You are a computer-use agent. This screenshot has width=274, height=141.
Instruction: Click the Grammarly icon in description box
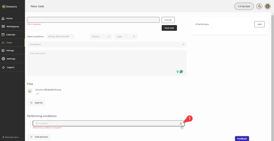181,72
